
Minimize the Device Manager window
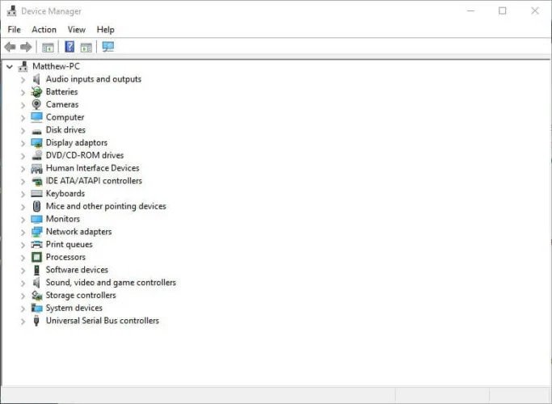[470, 11]
